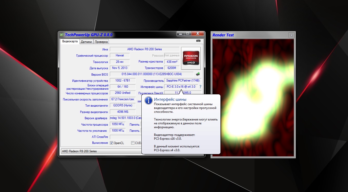
Task: Click the device ID field '1002 - 67B1'
Action: [x=123, y=81]
